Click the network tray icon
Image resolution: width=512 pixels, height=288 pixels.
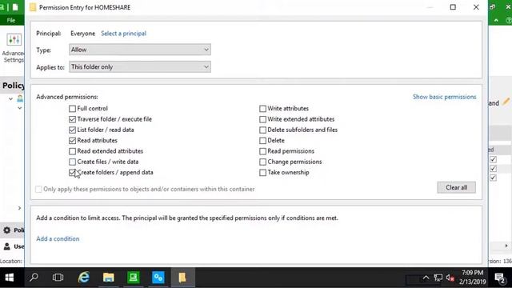[x=438, y=278]
